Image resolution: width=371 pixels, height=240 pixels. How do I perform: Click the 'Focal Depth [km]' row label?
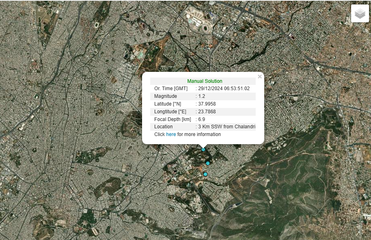pyautogui.click(x=173, y=119)
